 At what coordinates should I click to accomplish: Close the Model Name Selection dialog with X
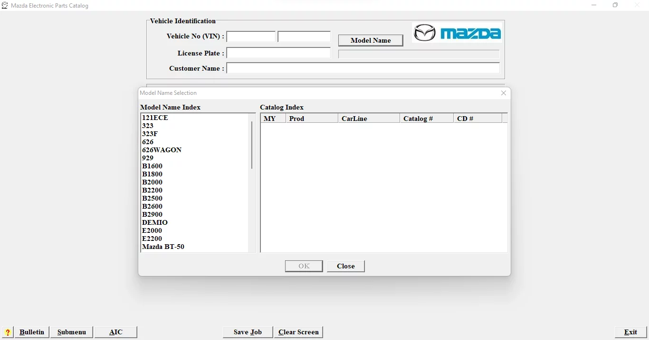click(504, 93)
